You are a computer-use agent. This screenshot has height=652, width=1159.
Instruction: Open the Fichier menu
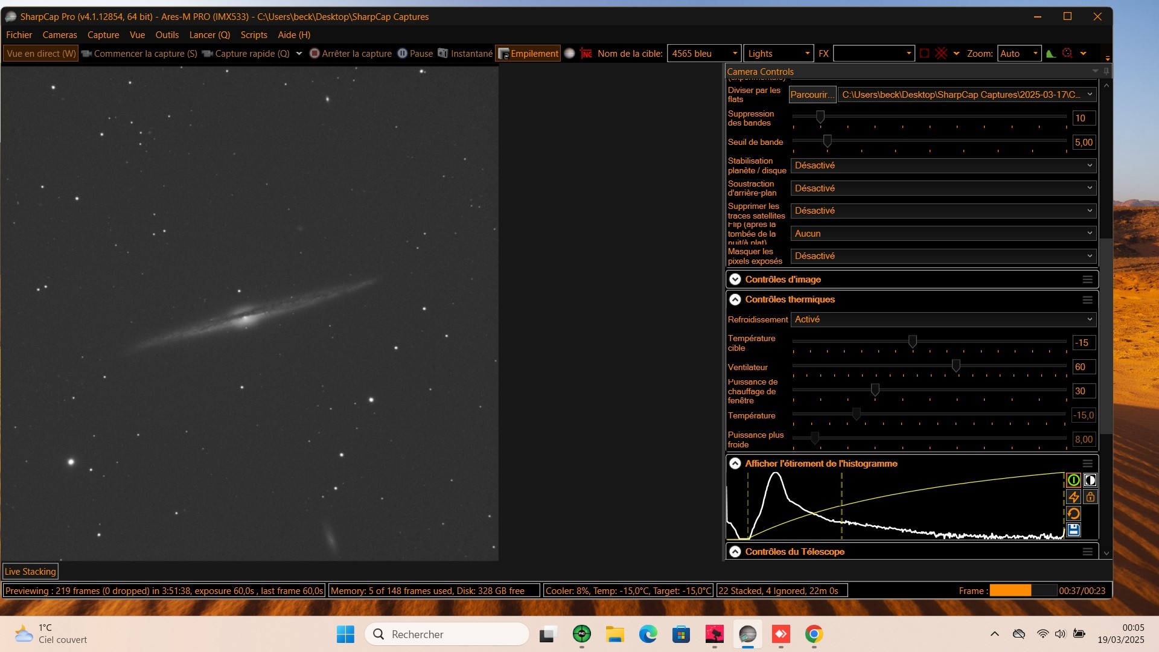tap(19, 34)
